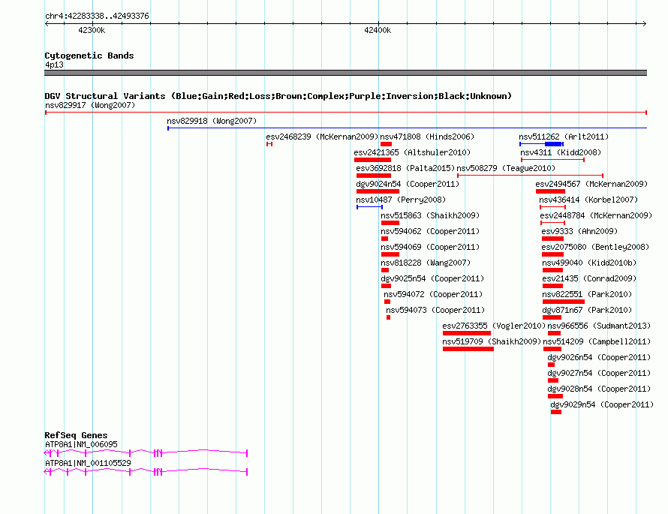
Task: Click the red bar under nsv822551
Action: (x=563, y=302)
